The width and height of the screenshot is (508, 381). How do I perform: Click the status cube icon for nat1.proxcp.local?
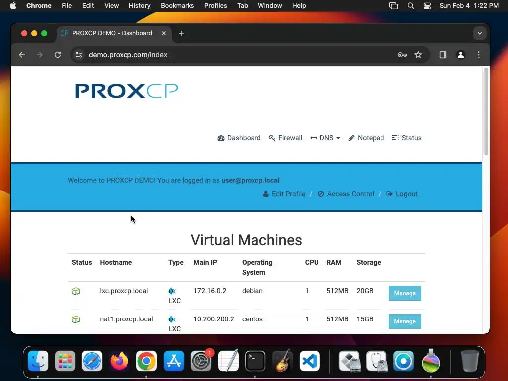(76, 319)
